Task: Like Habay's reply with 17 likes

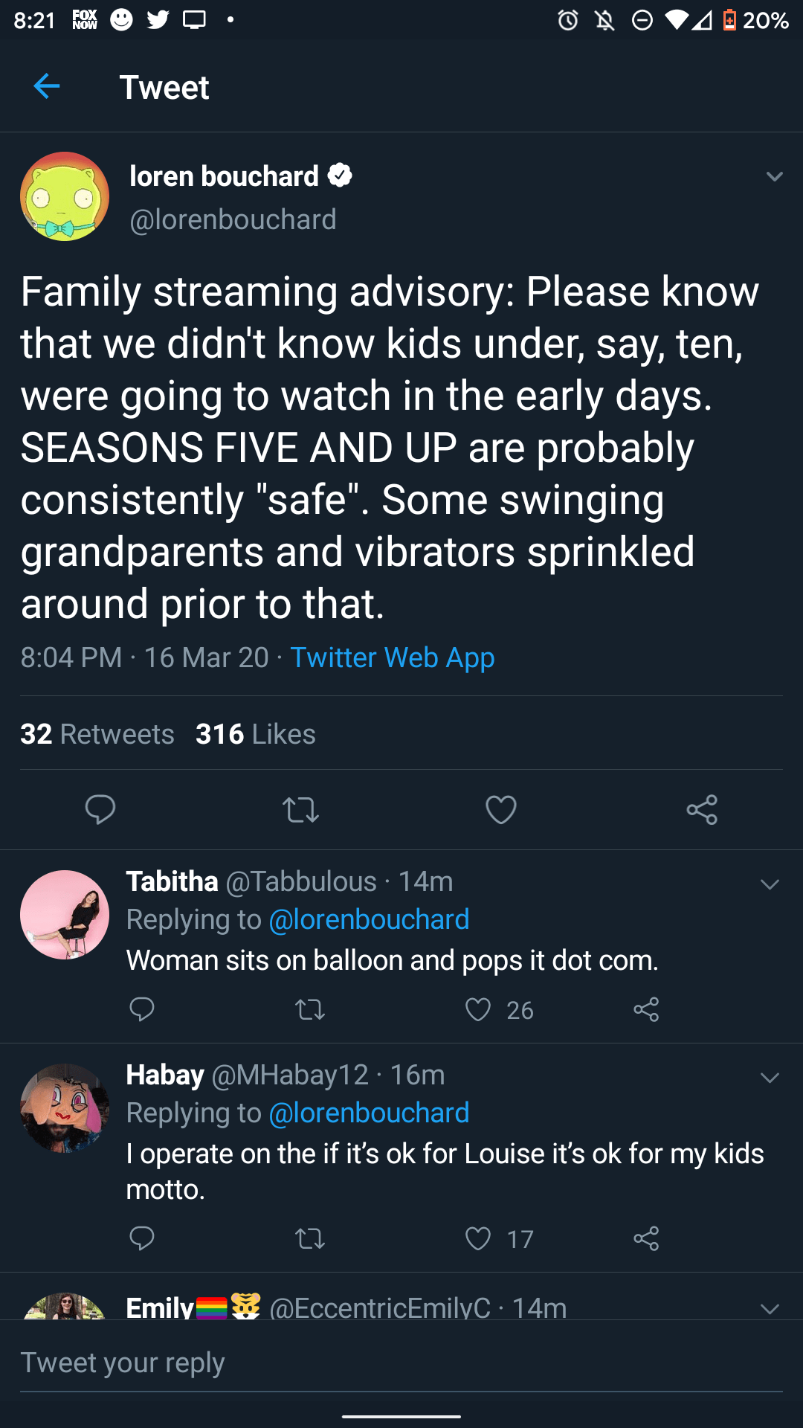Action: (x=478, y=1238)
